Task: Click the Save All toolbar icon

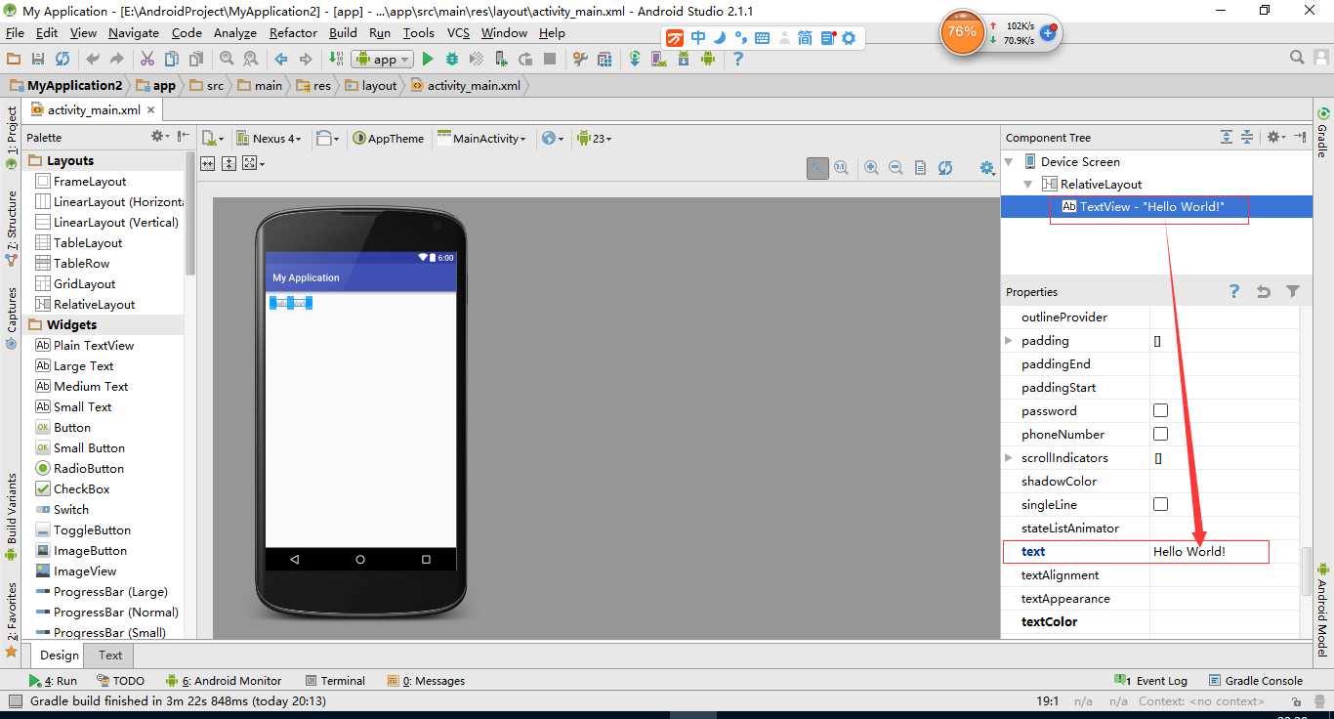Action: click(x=38, y=59)
